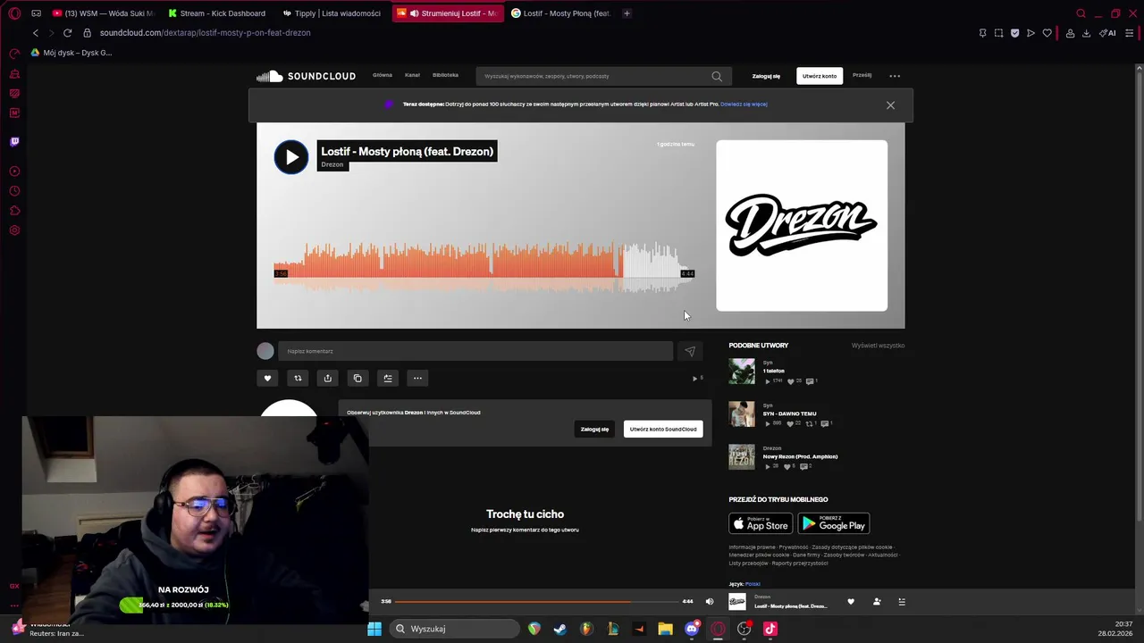Open Opera sidebar settings gear icon

(x=14, y=230)
